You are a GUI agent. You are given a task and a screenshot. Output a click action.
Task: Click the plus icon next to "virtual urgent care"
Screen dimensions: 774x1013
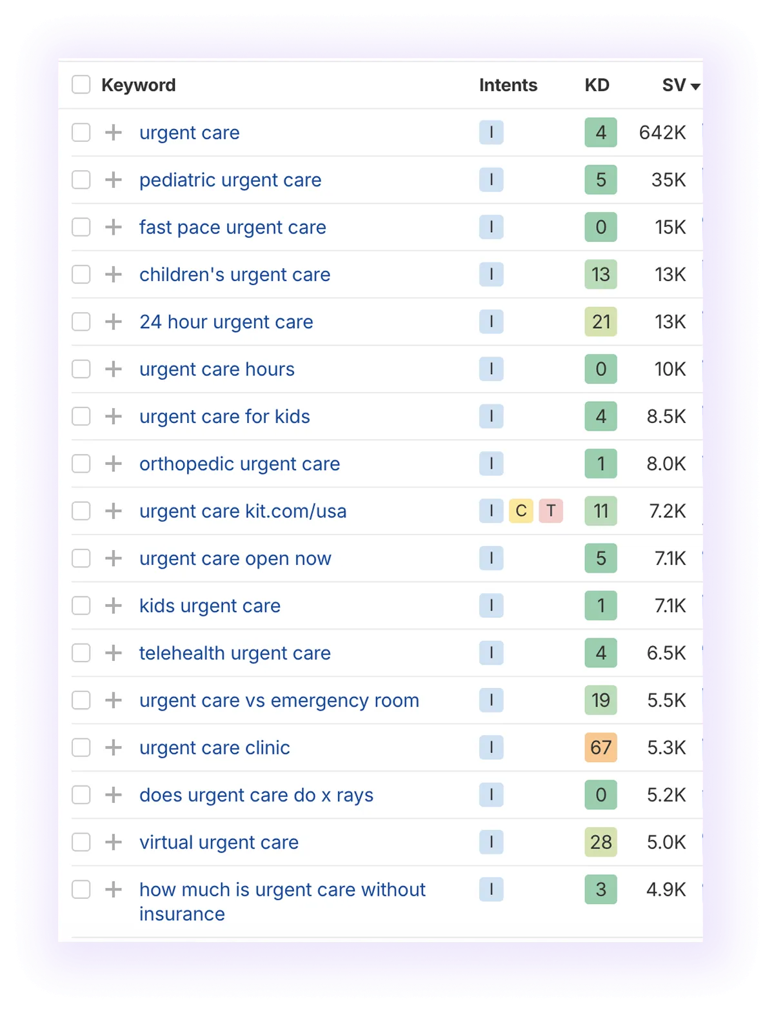tap(114, 842)
